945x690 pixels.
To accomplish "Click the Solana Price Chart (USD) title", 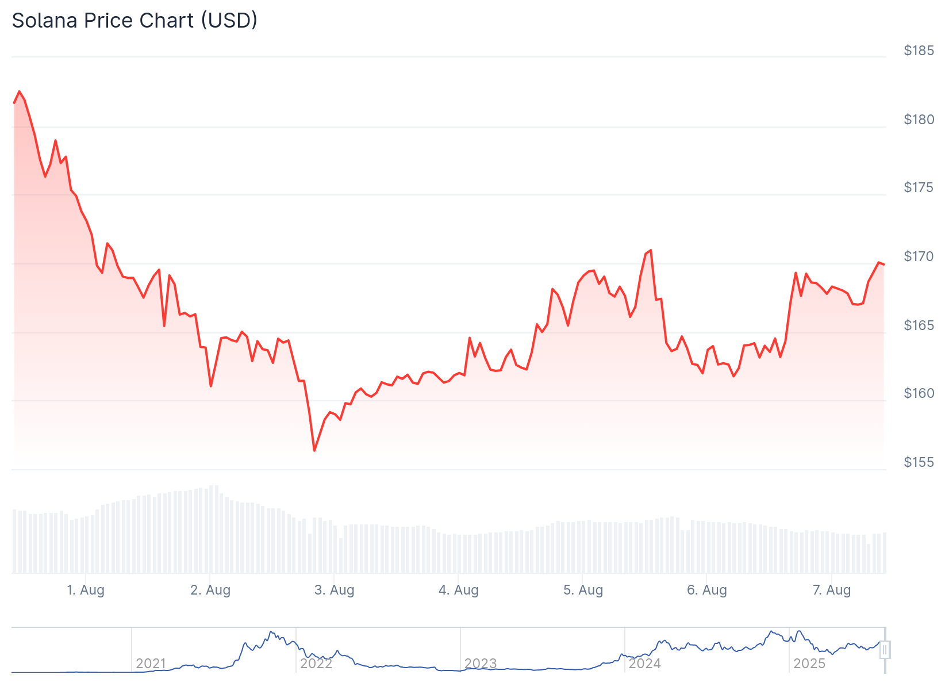I will point(135,21).
